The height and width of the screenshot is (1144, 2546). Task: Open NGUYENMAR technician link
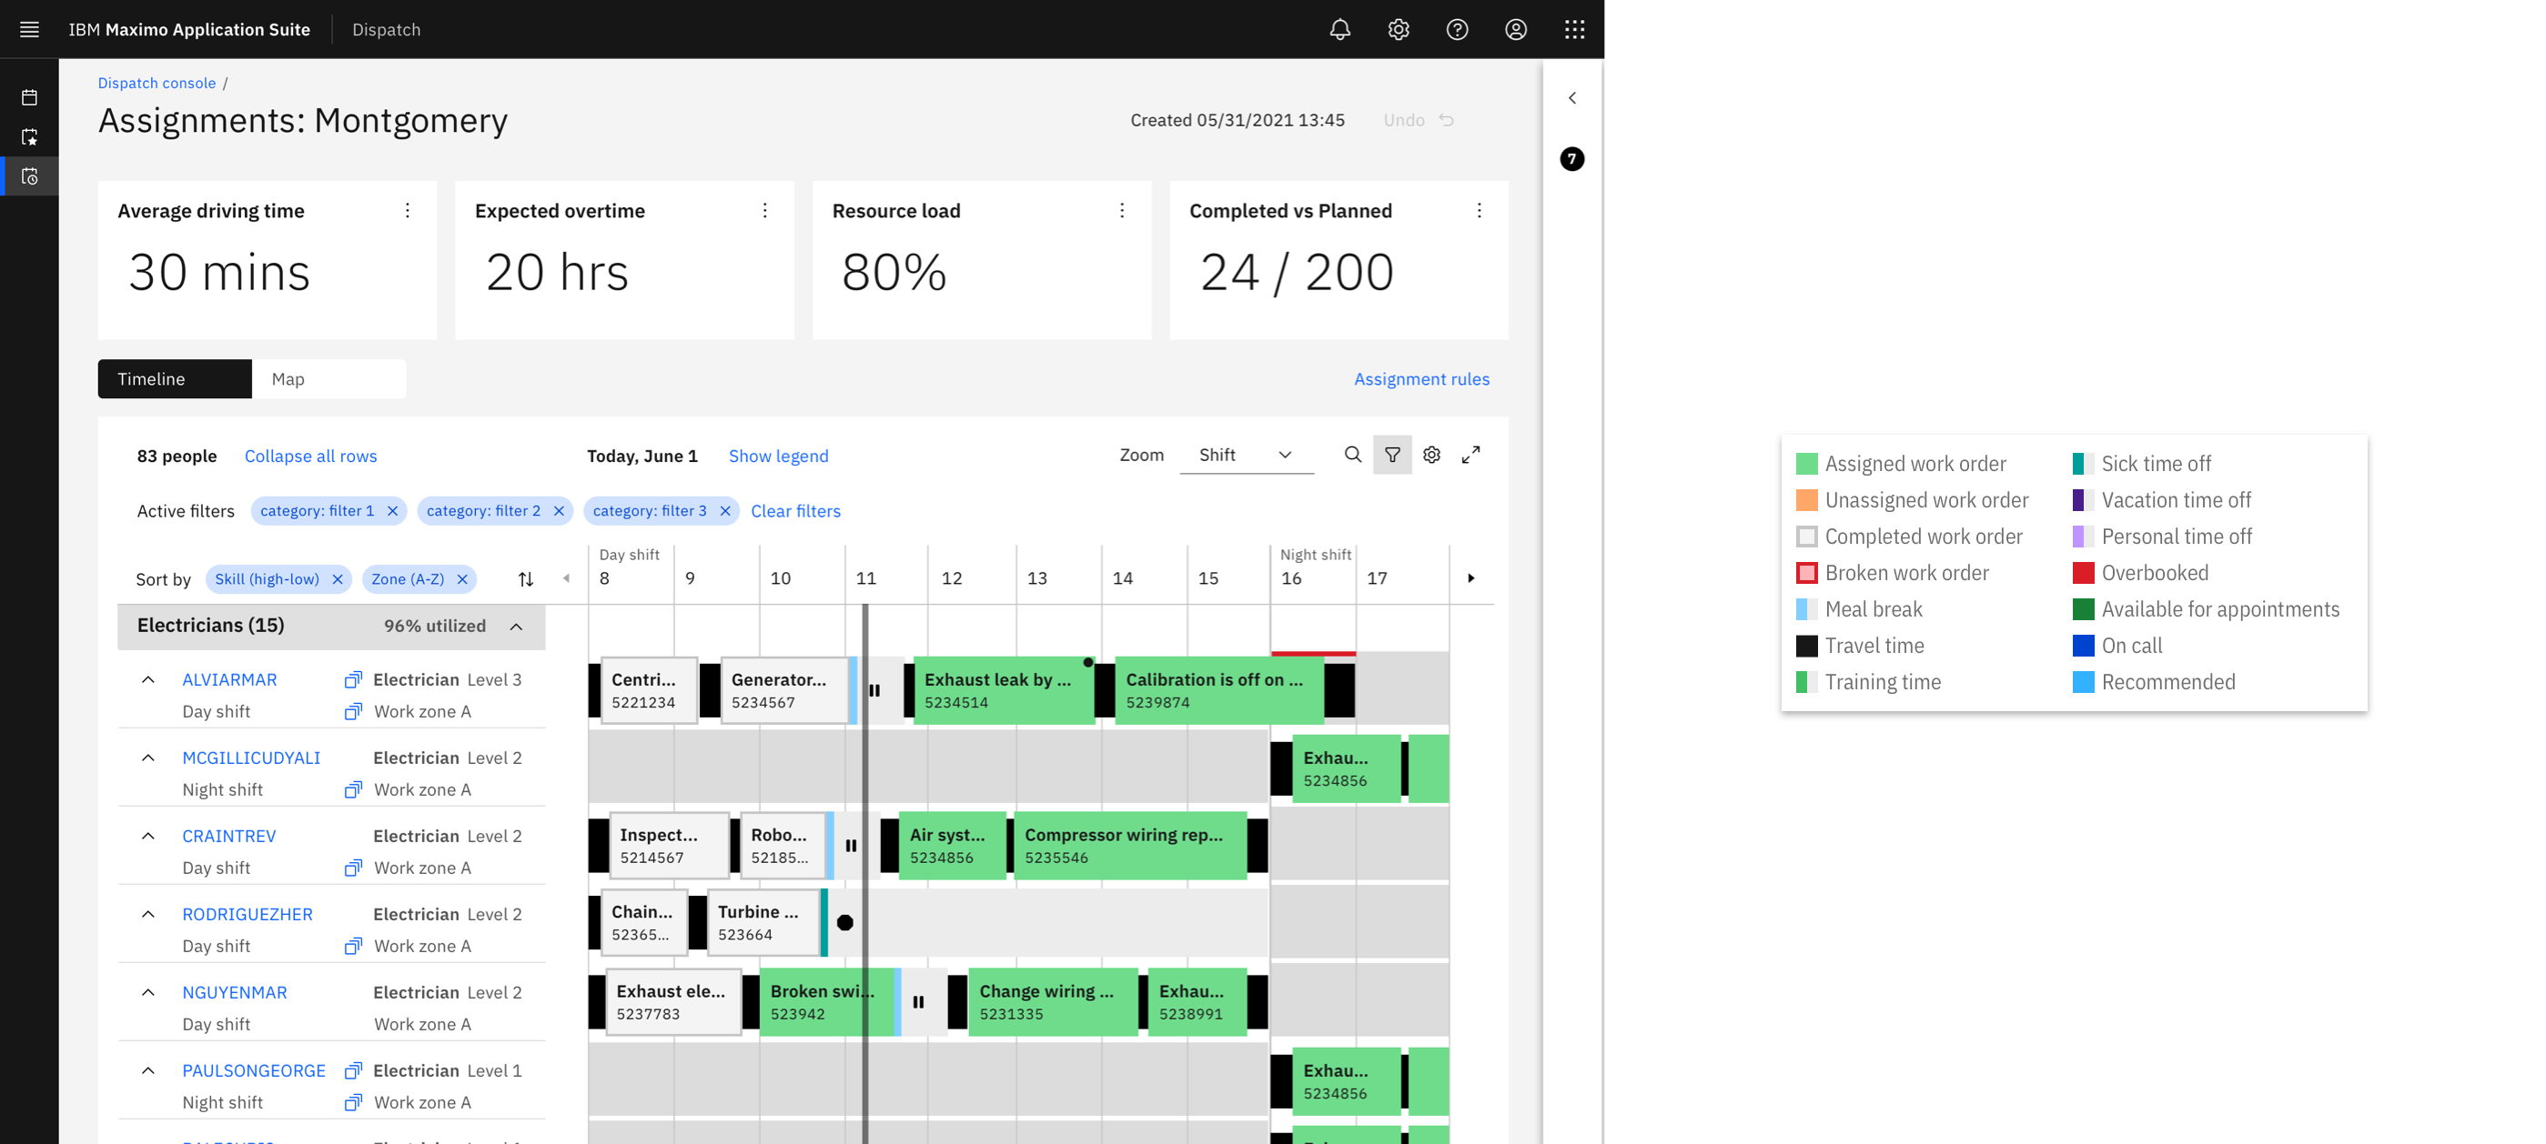[x=234, y=992]
